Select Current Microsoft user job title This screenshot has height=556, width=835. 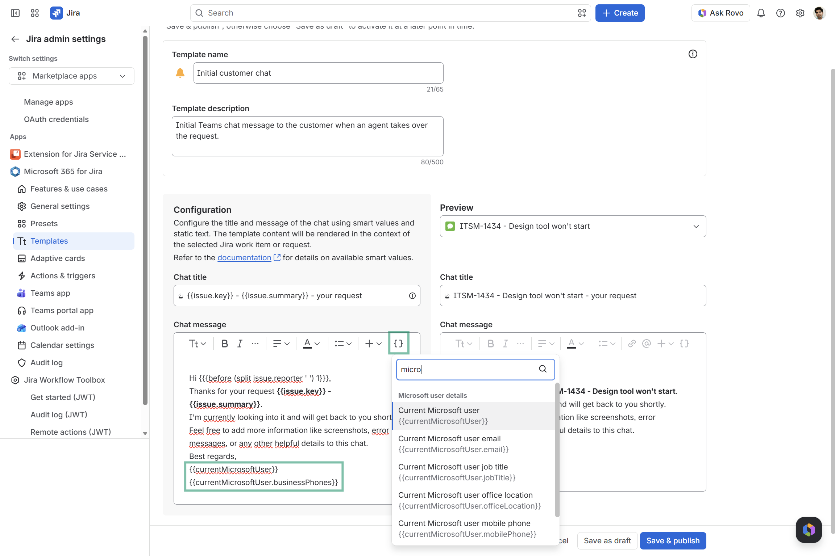474,472
